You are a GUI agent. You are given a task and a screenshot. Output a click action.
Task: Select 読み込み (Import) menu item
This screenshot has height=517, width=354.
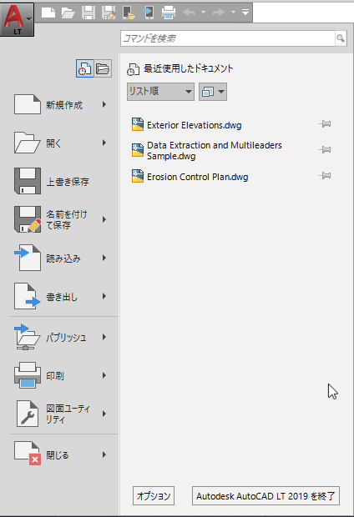point(63,258)
